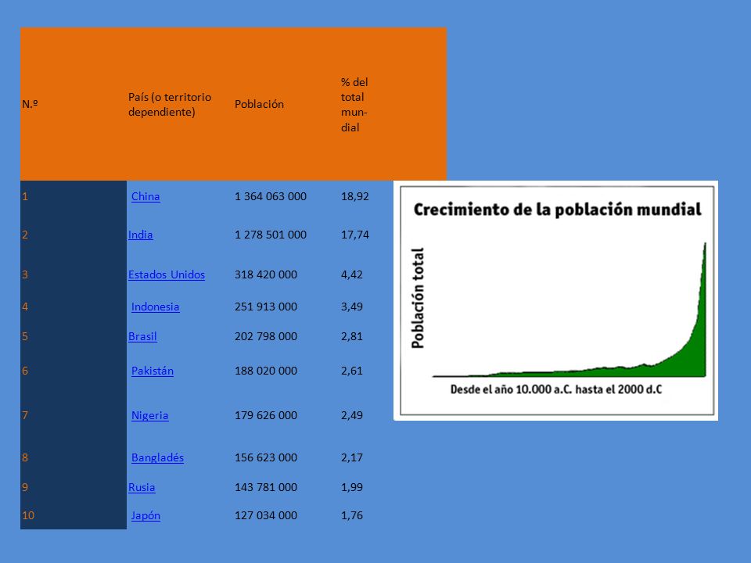Click the chart title 'Crecimiento de la población mundial'

point(557,210)
